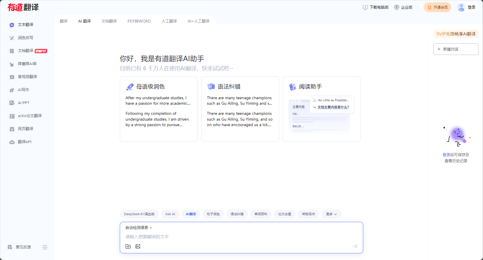The image size is (483, 260).
Task: Click the 音视频翻译 sidebar icon
Action: pos(12,77)
